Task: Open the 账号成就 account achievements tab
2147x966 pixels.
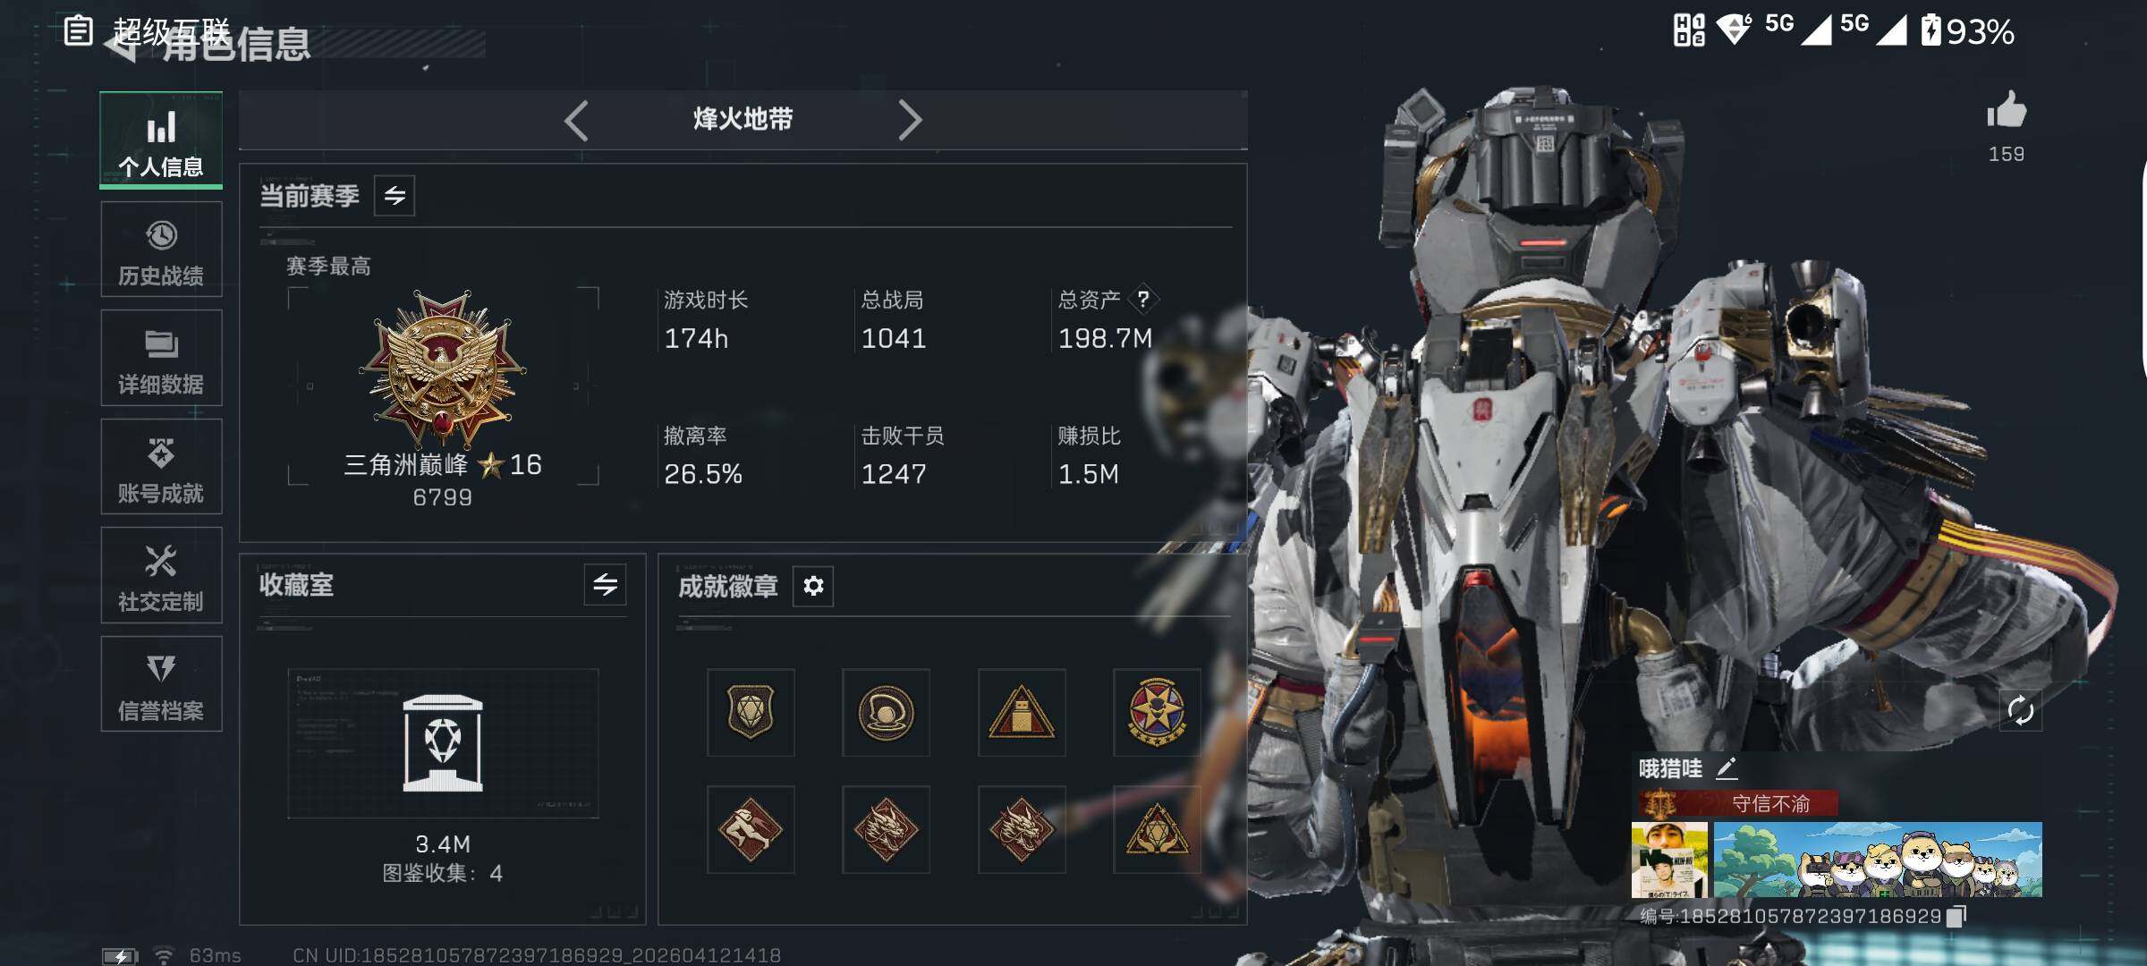Action: coord(161,467)
